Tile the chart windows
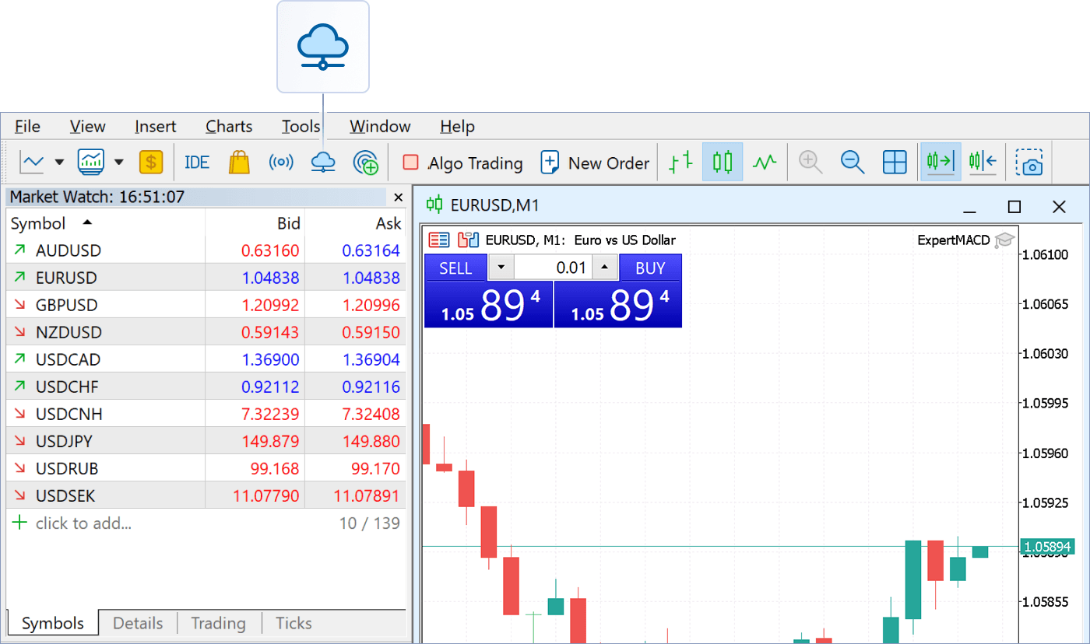 [894, 162]
